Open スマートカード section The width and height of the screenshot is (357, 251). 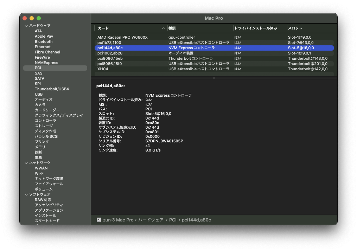[x=47, y=221]
